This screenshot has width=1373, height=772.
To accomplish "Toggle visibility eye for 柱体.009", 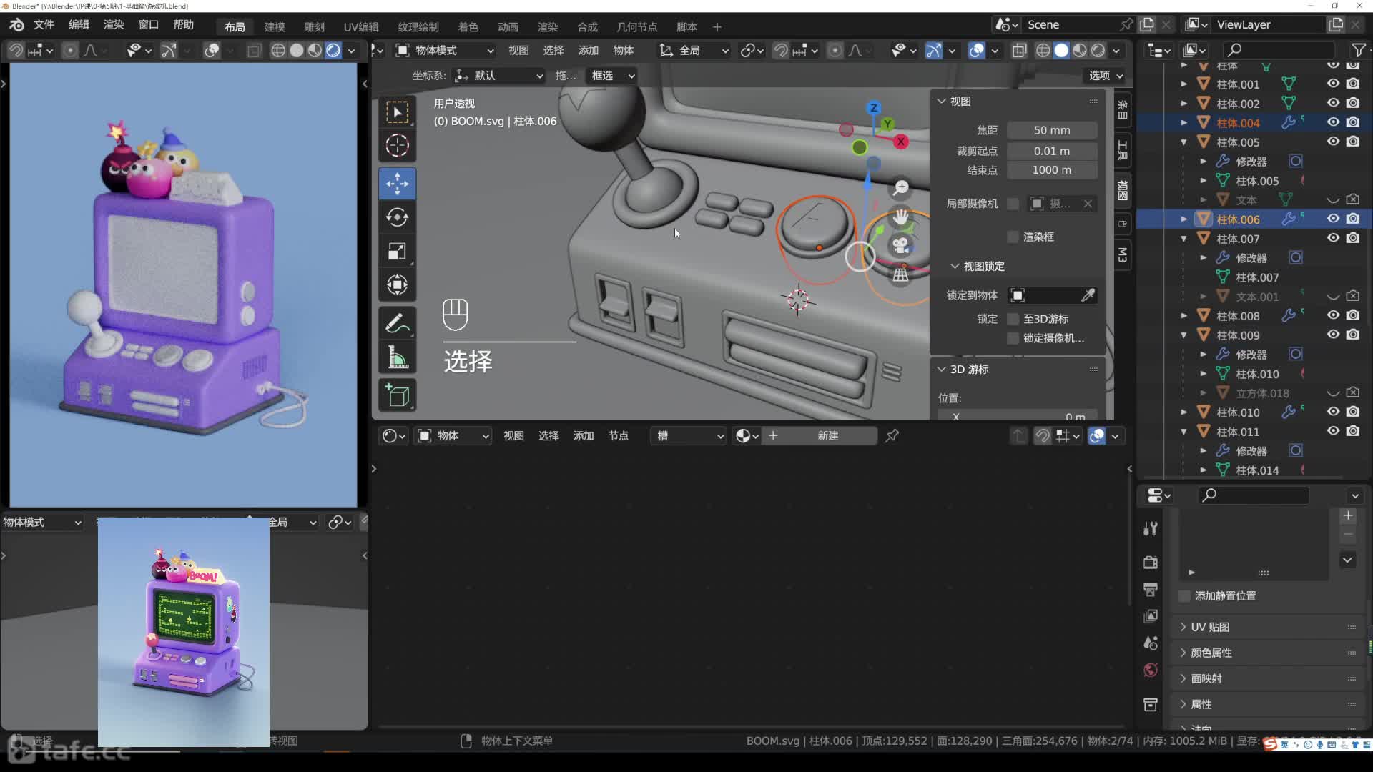I will point(1333,335).
